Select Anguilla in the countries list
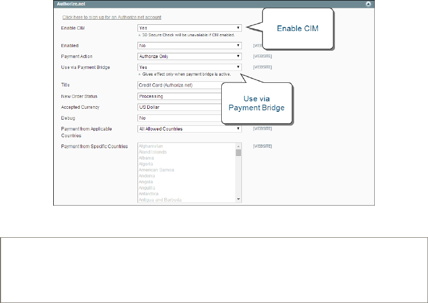 point(147,188)
